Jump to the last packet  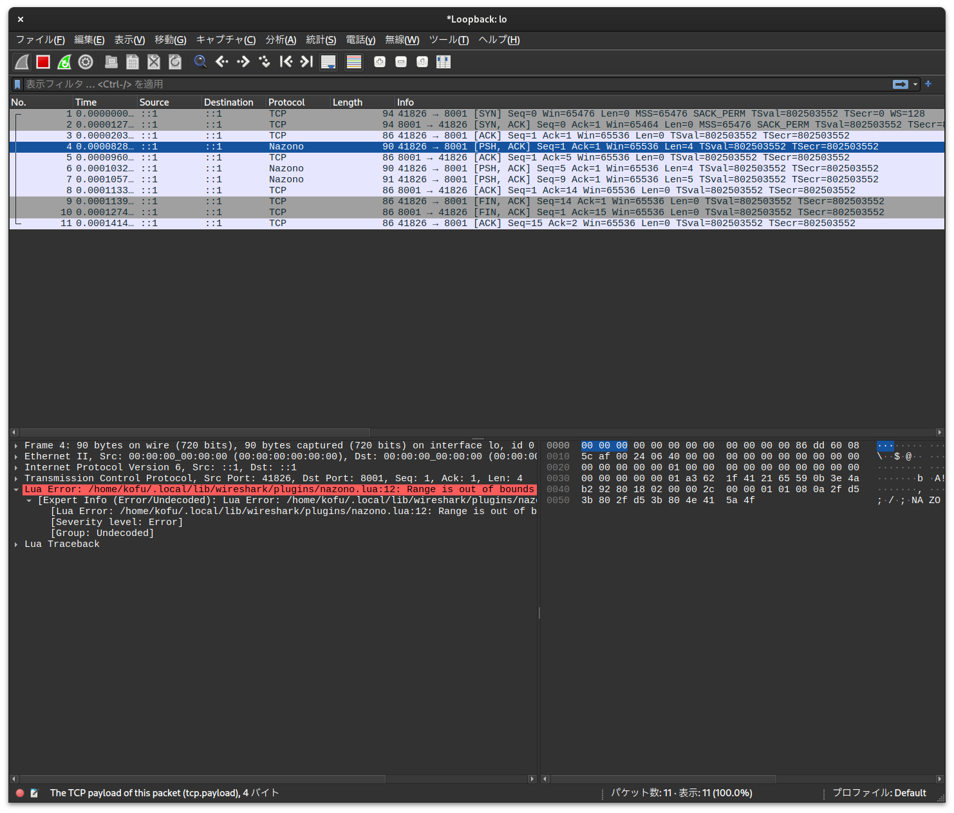(307, 62)
